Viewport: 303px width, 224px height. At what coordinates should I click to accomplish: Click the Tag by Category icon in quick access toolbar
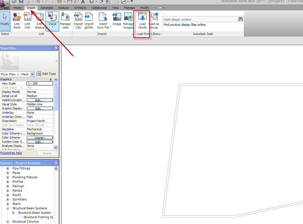pos(77,2)
